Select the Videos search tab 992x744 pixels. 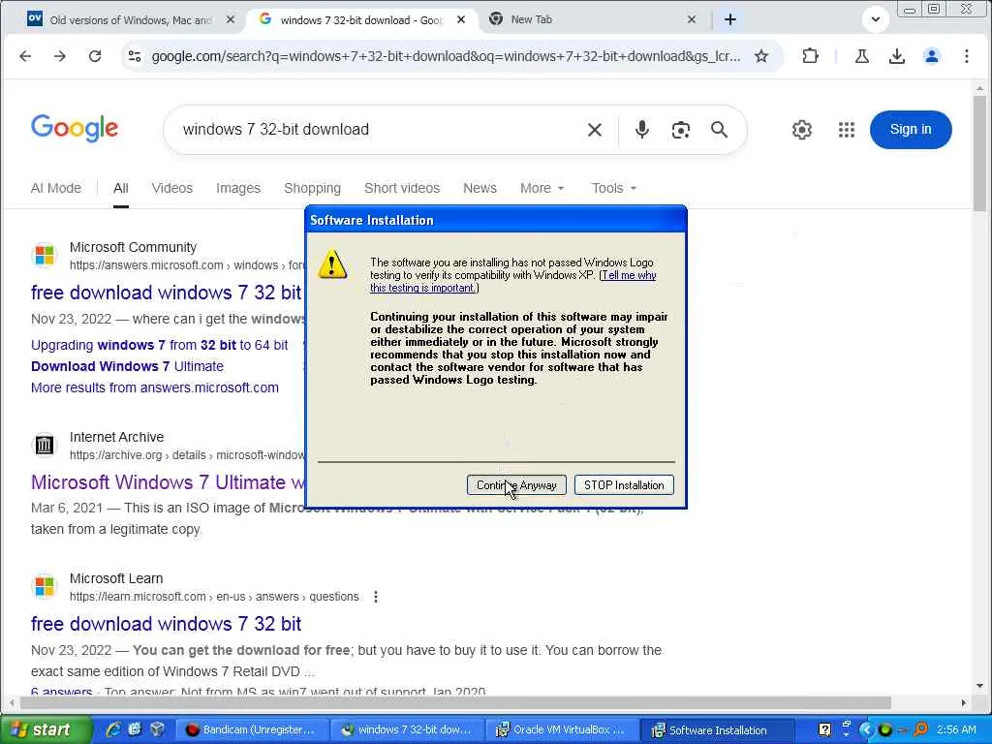[x=172, y=188]
